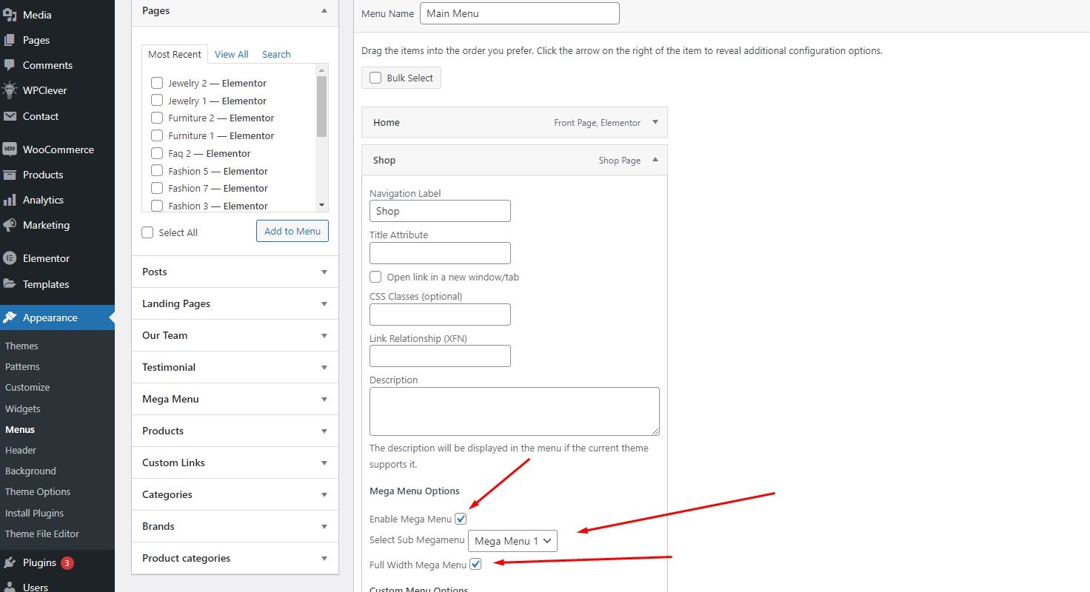Click the Templates folder icon
The width and height of the screenshot is (1090, 592).
(10, 284)
